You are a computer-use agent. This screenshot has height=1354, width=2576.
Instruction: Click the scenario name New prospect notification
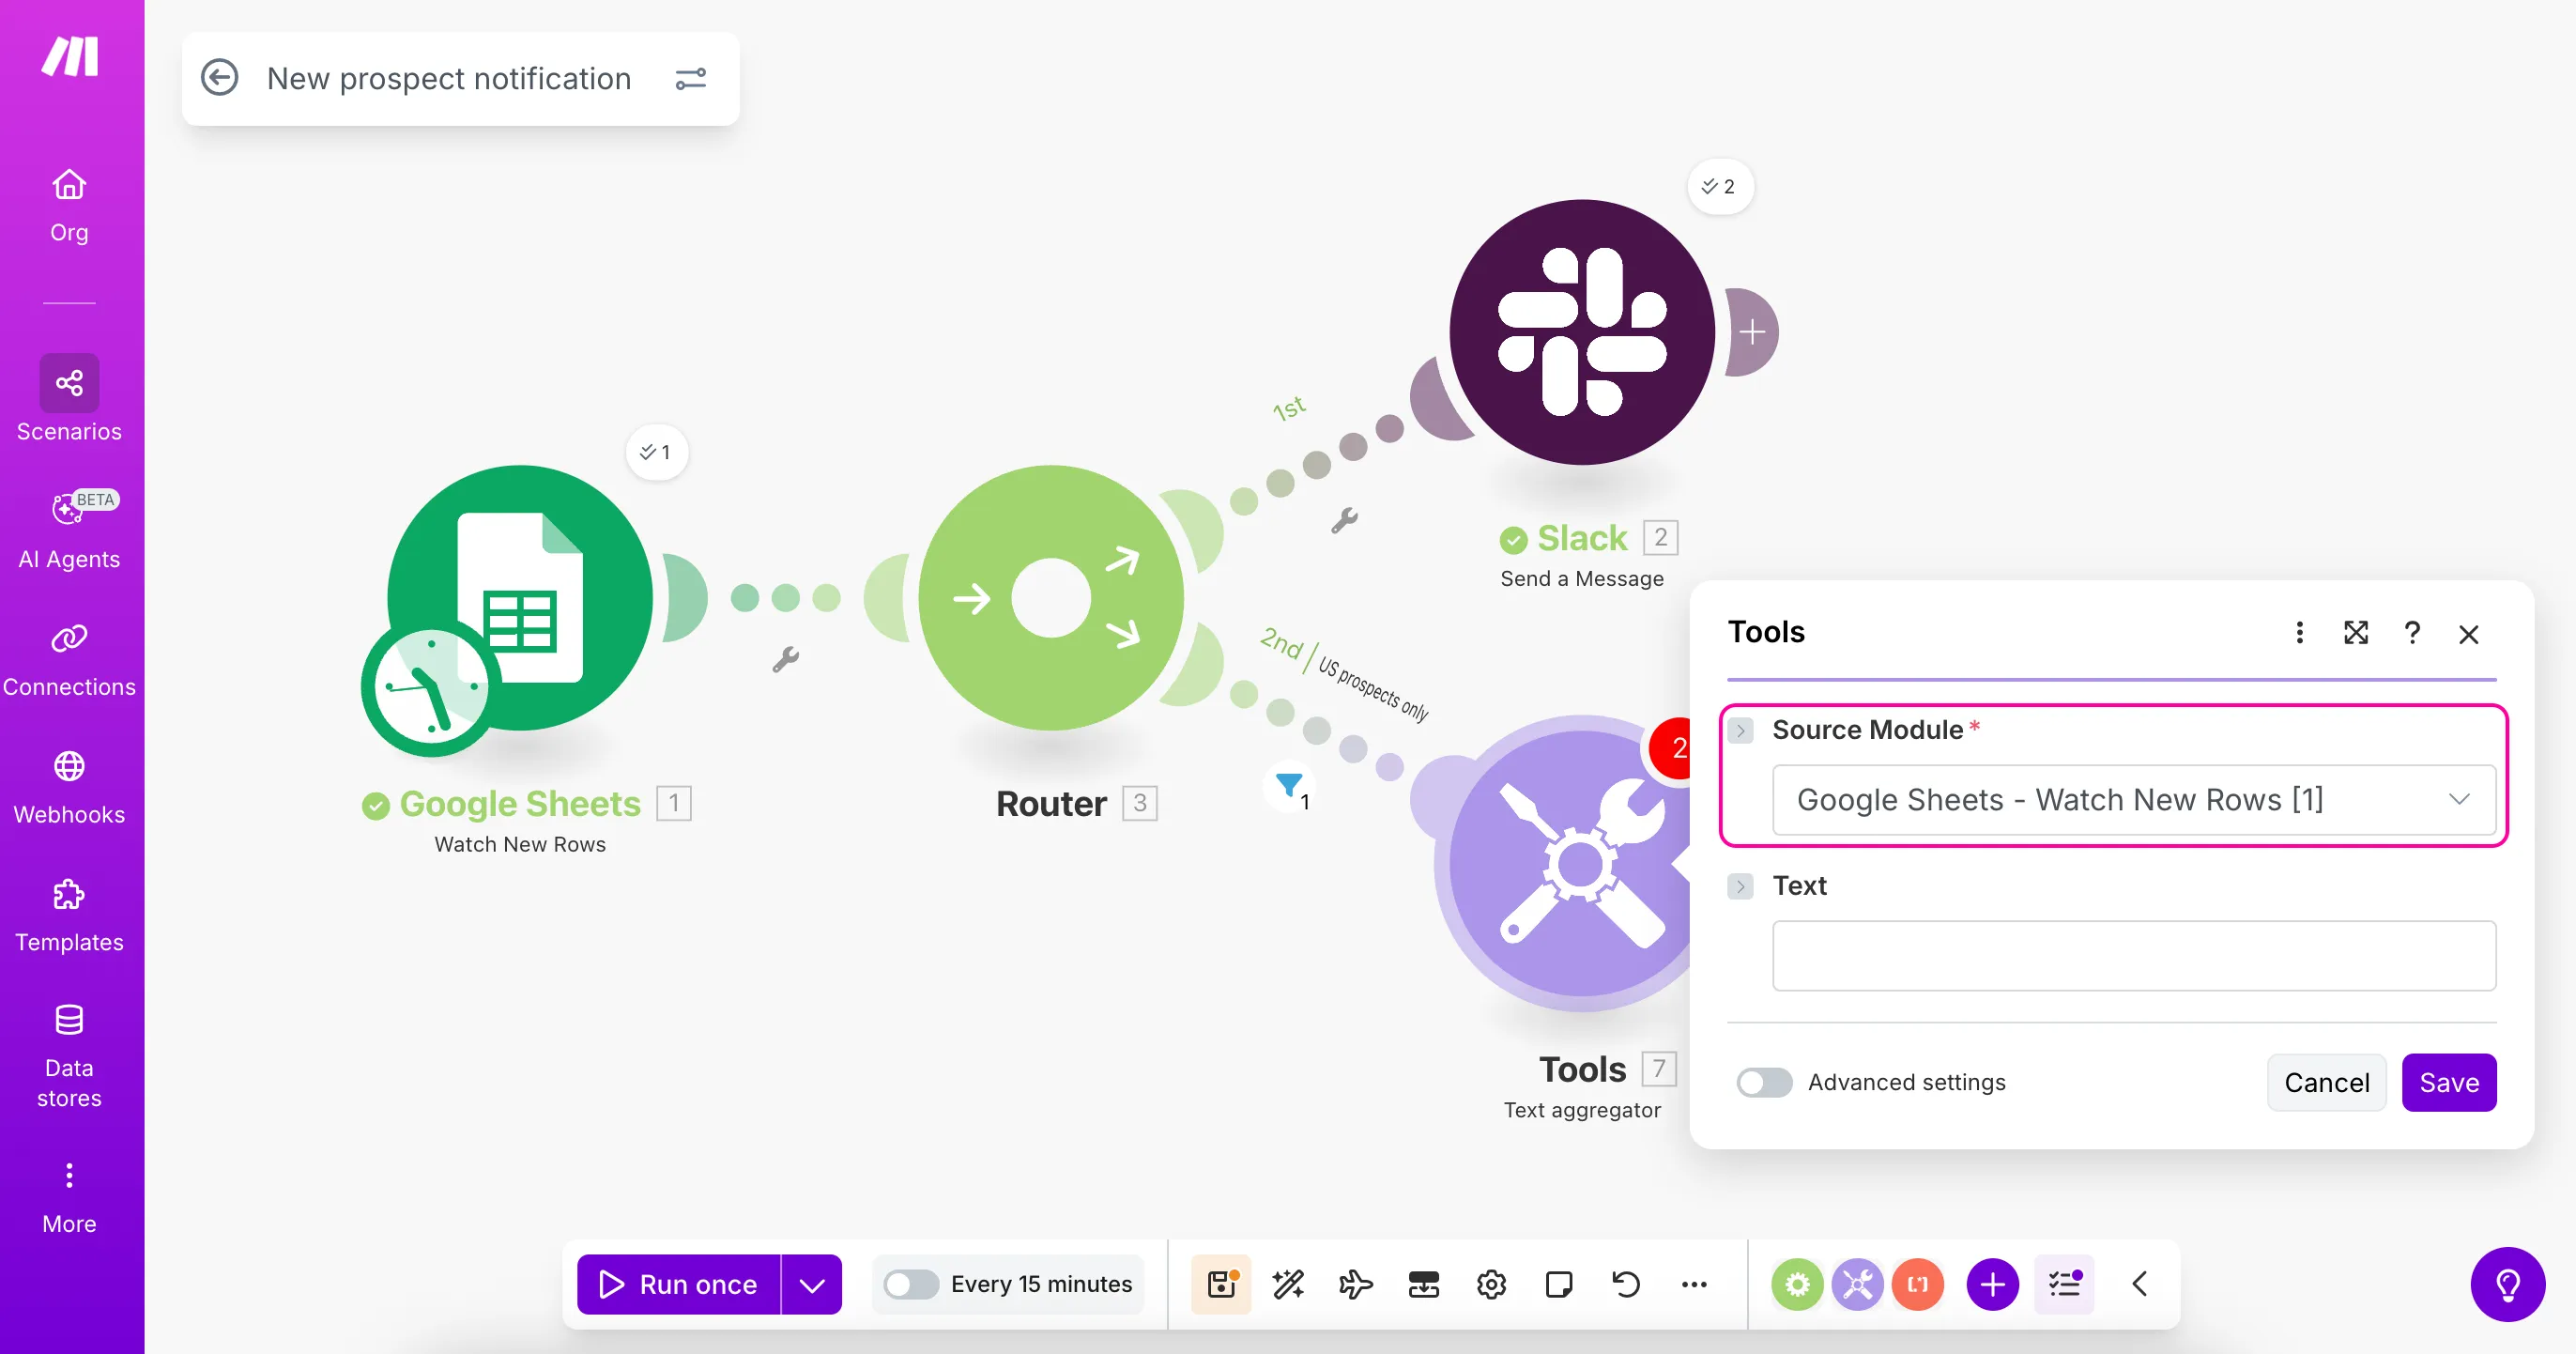[449, 78]
